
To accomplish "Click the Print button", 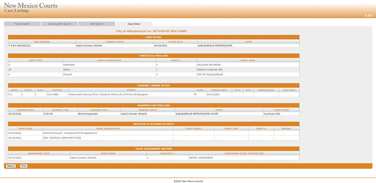I will [24, 166].
